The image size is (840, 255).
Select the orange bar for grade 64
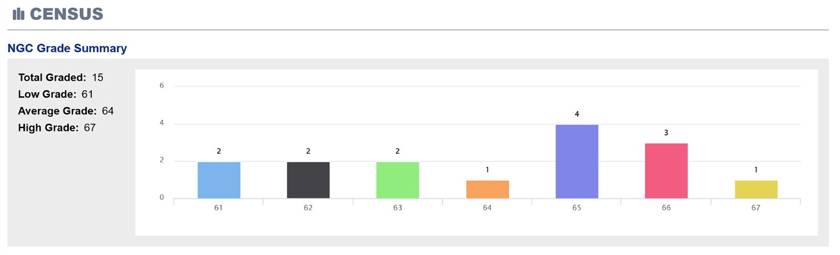point(487,190)
